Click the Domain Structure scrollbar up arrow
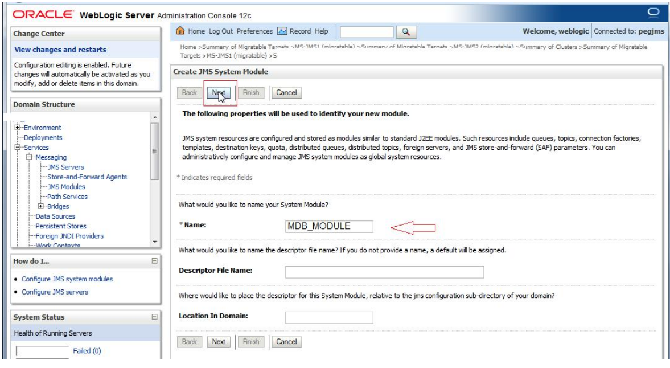The height and width of the screenshot is (368, 670). [155, 117]
